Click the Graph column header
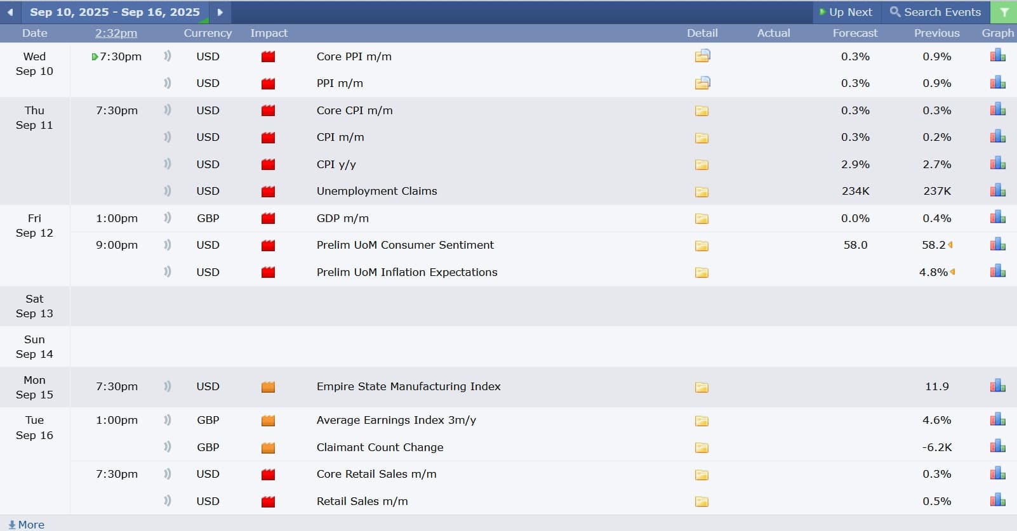1017x531 pixels. click(998, 33)
